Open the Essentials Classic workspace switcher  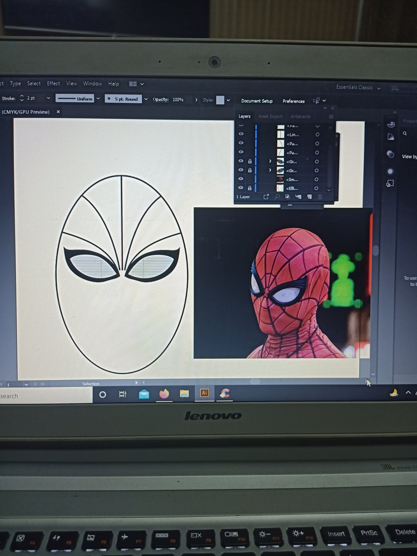coord(358,88)
